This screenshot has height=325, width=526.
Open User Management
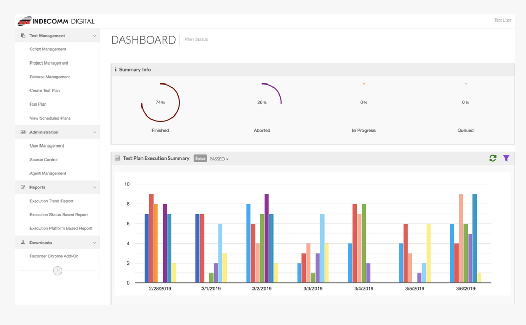point(47,145)
